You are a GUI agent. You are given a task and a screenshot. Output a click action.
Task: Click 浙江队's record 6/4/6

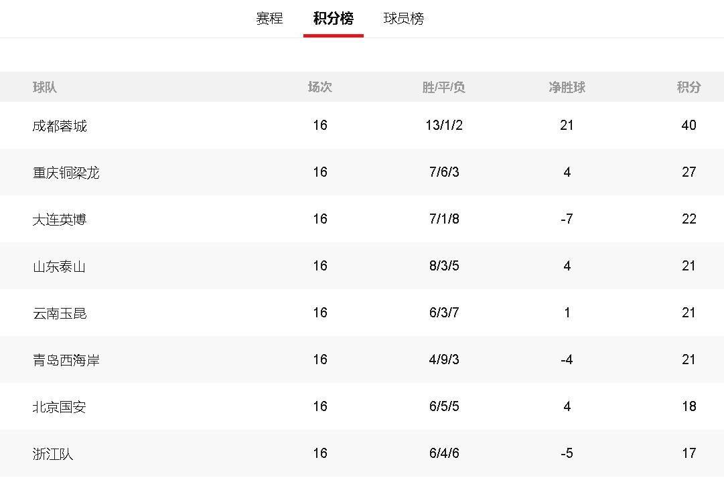(444, 453)
